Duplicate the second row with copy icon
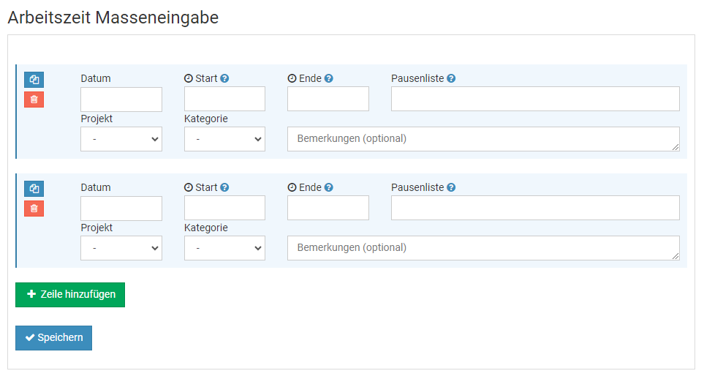The width and height of the screenshot is (704, 379). [34, 189]
